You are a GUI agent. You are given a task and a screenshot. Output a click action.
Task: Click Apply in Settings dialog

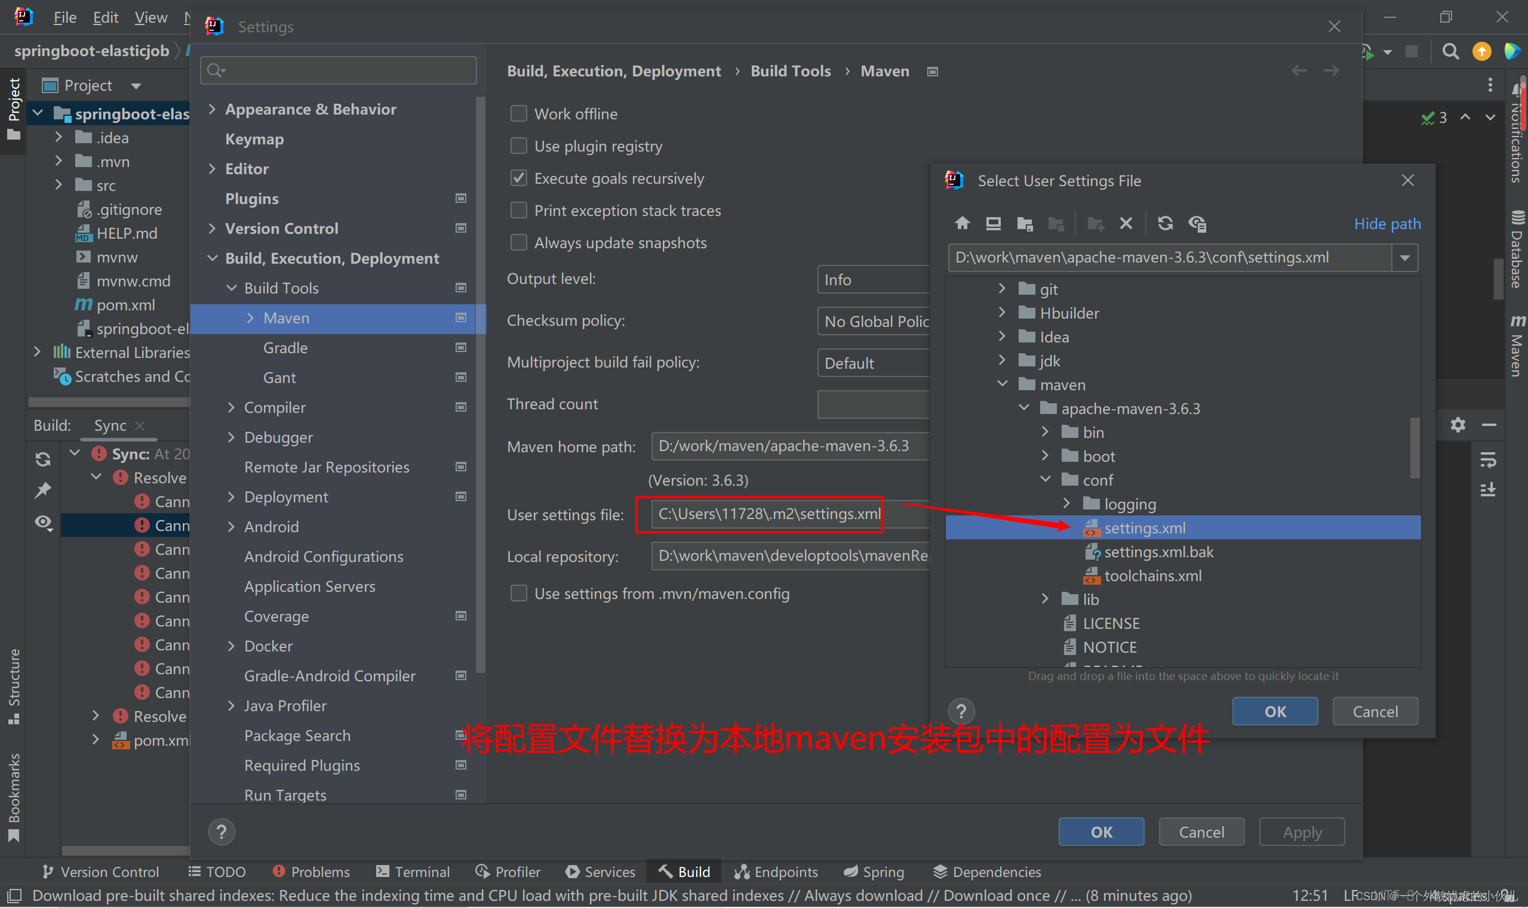click(1302, 832)
